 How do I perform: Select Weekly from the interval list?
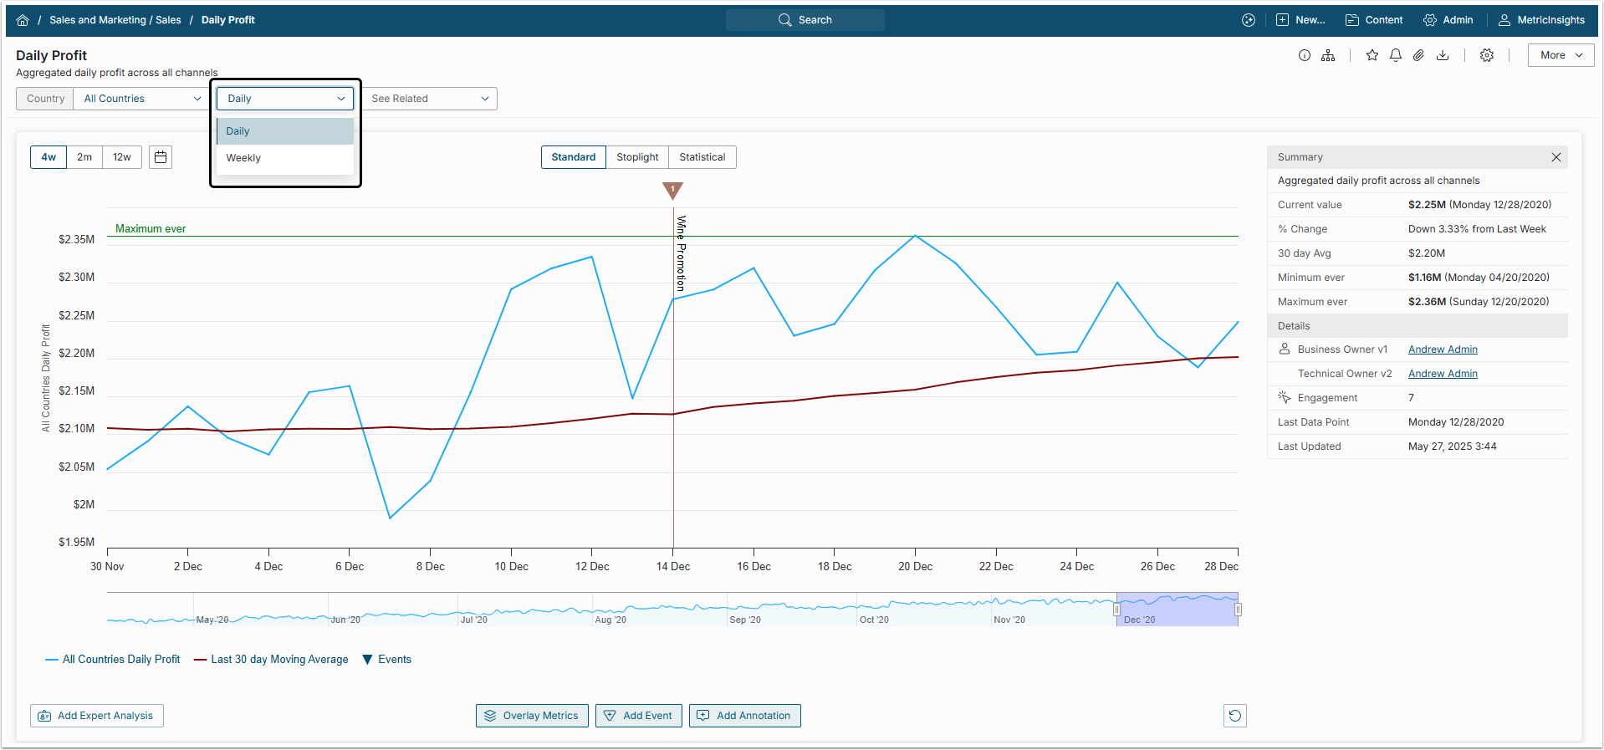(x=243, y=158)
